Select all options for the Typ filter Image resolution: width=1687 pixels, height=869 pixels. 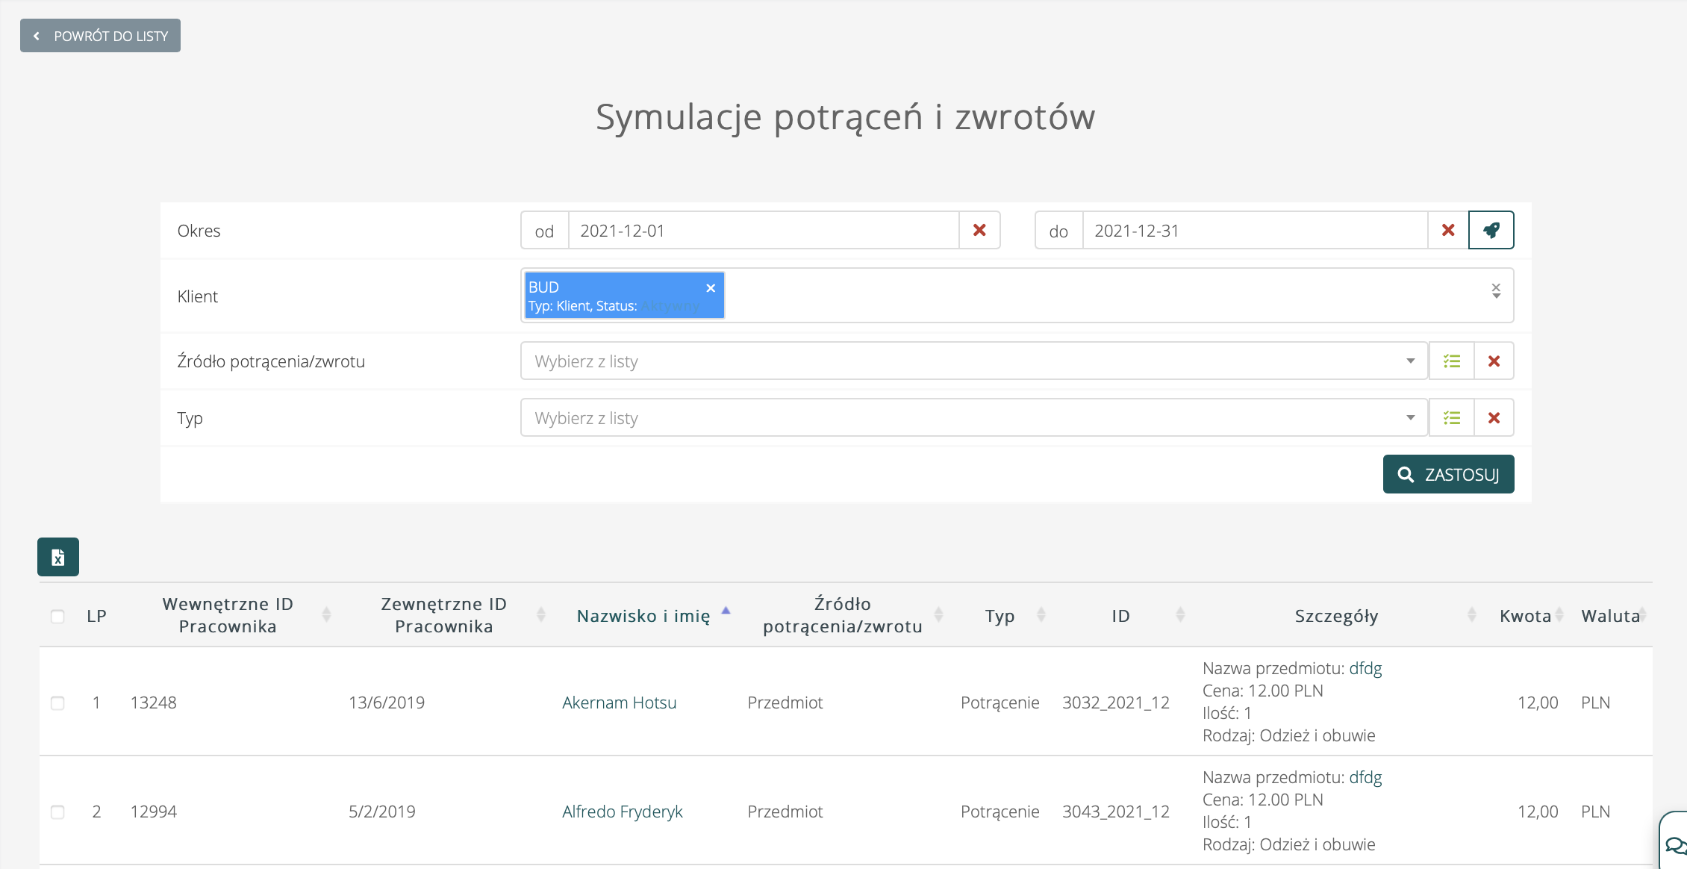[1452, 418]
